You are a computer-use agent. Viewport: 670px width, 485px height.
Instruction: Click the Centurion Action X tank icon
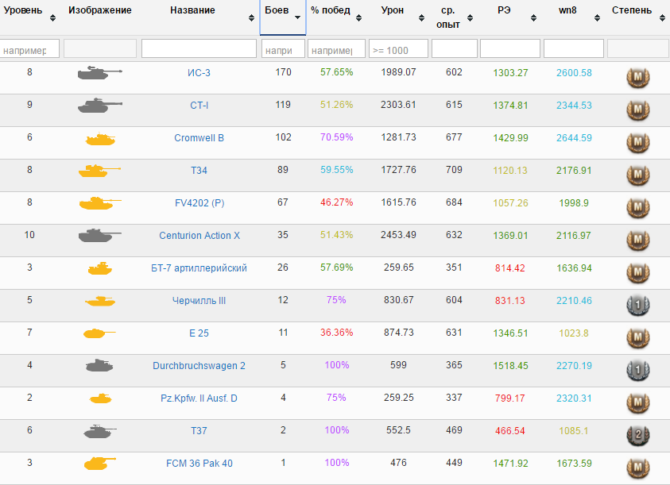click(99, 236)
